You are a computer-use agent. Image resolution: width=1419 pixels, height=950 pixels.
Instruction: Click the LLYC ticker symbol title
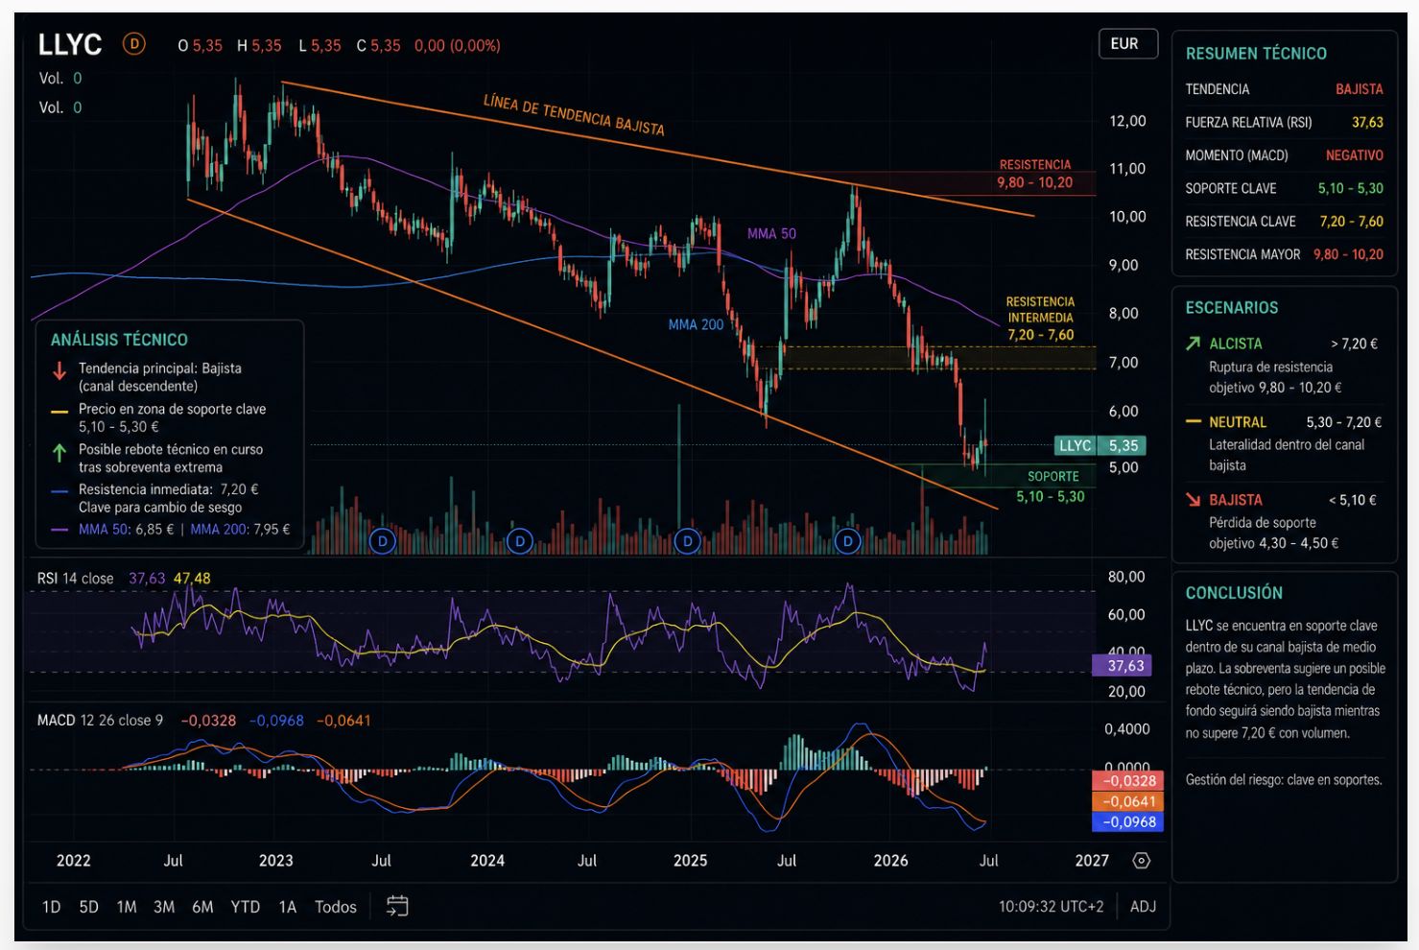coord(70,44)
